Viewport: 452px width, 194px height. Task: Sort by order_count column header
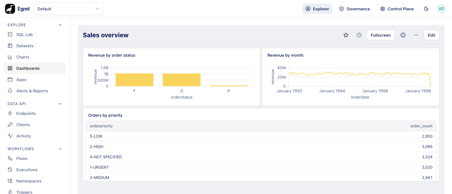[x=422, y=126]
